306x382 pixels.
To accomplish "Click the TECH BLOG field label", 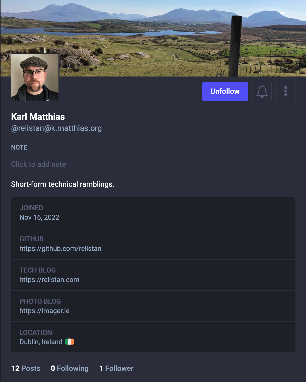I will [x=37, y=270].
